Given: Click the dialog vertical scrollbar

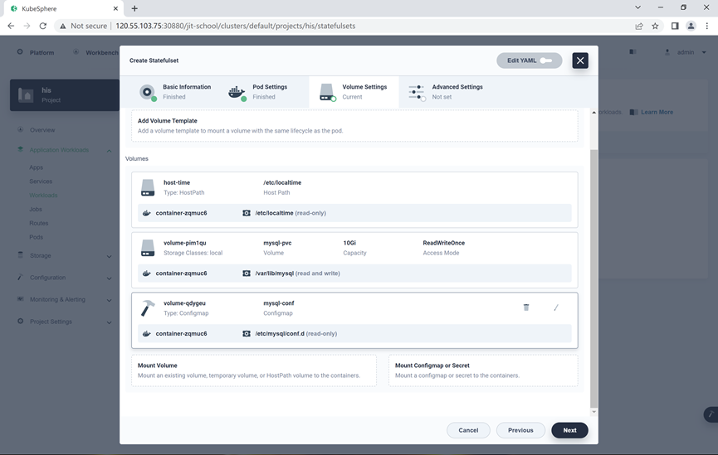Looking at the screenshot, I should click(594, 278).
